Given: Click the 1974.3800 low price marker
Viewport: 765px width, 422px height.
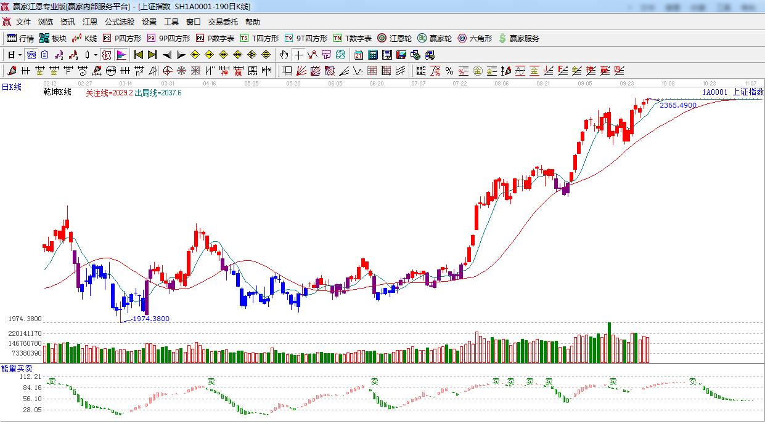Looking at the screenshot, I should 150,319.
